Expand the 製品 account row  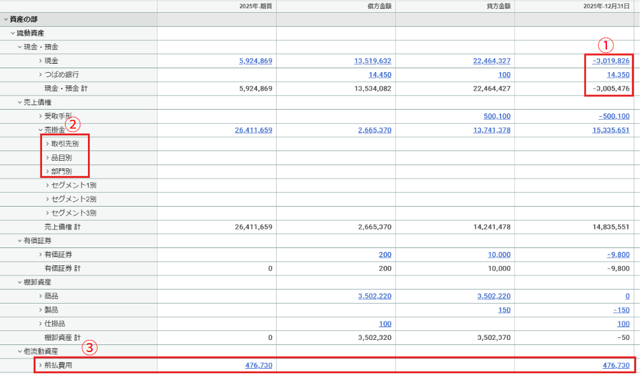(41, 310)
